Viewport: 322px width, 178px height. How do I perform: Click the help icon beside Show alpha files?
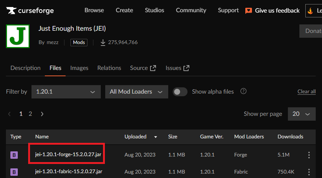[243, 91]
